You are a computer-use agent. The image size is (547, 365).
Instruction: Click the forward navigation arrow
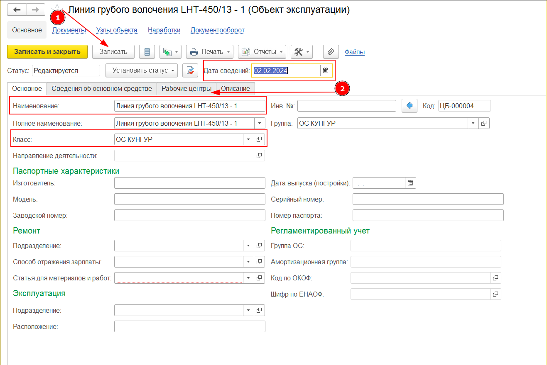point(36,10)
